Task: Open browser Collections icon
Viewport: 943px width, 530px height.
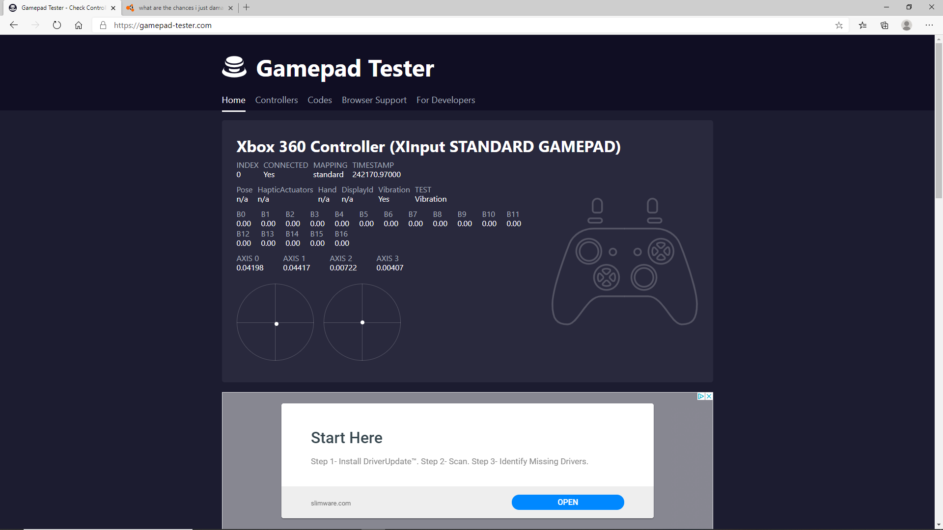Action: point(885,25)
